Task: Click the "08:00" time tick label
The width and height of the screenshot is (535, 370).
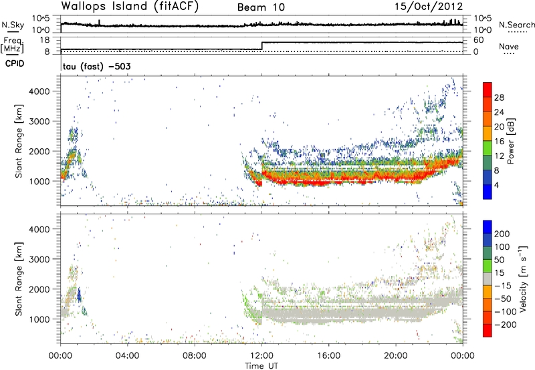Action: [x=195, y=356]
